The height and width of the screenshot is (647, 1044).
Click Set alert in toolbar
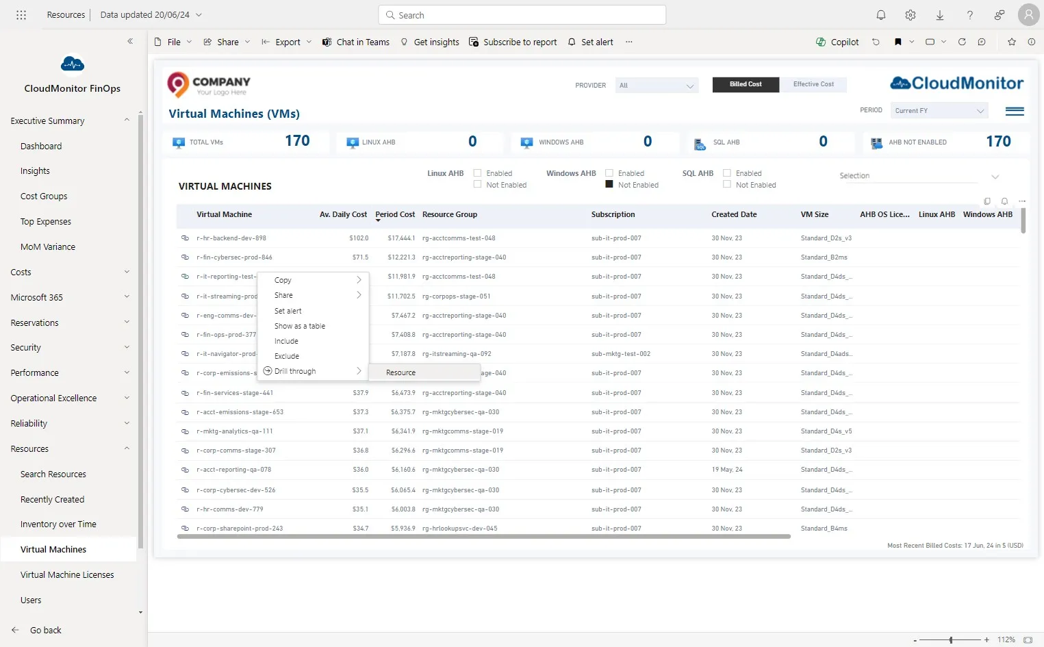[x=591, y=42]
